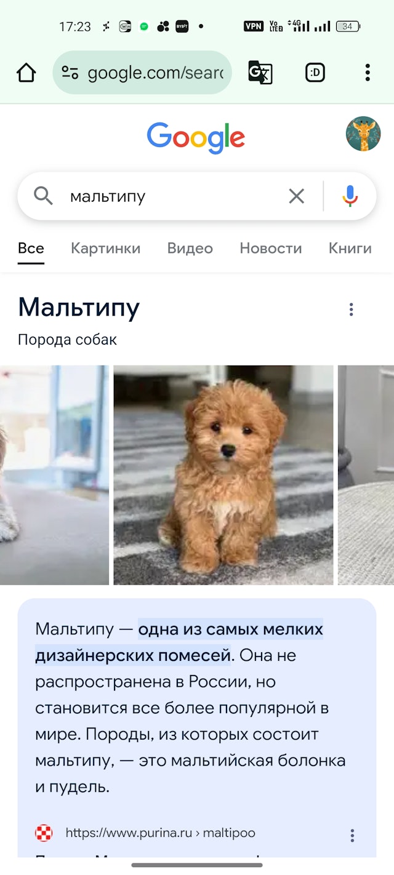Tap the Google Translate icon
Viewport: 394px width, 875px height.
[x=260, y=73]
